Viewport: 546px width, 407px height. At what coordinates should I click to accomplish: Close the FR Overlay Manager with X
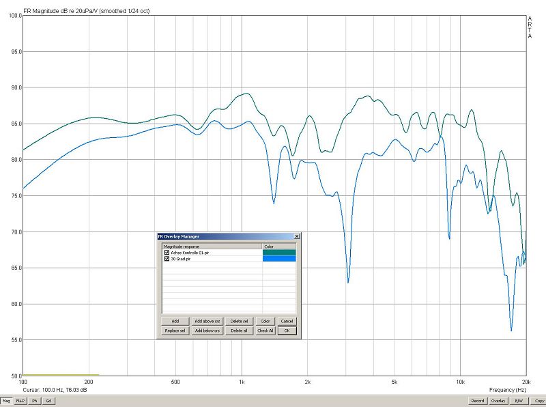click(x=296, y=236)
